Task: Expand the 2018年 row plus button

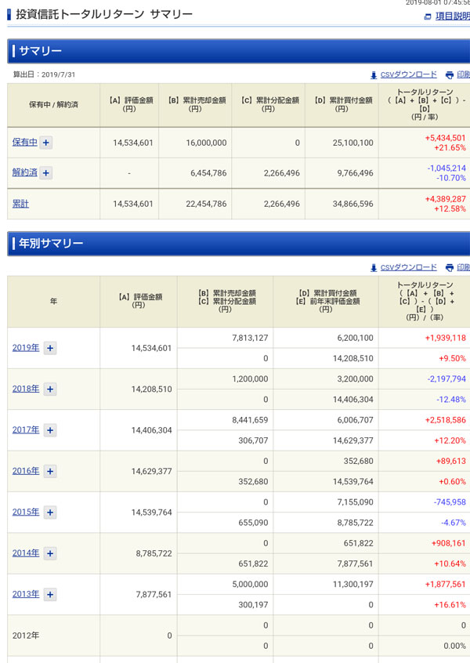Action: coord(49,389)
